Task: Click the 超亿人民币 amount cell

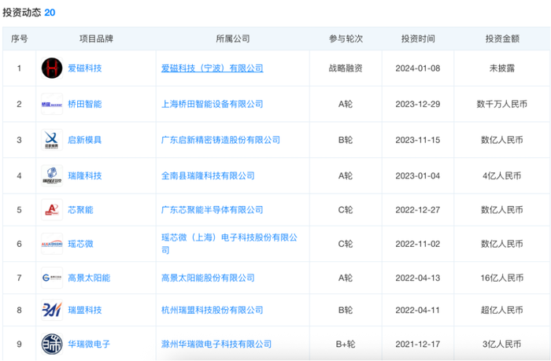Action: [502, 310]
